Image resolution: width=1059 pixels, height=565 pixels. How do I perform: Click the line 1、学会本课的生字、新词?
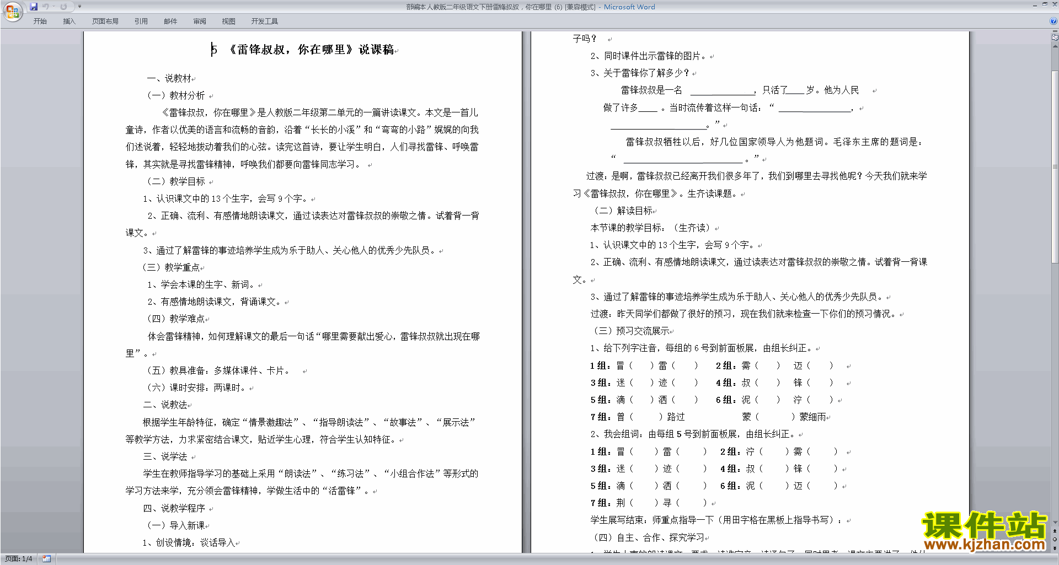pos(202,284)
